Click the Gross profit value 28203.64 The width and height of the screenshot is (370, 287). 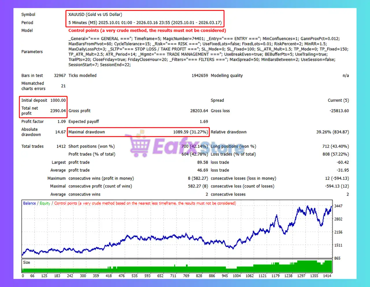[199, 111]
